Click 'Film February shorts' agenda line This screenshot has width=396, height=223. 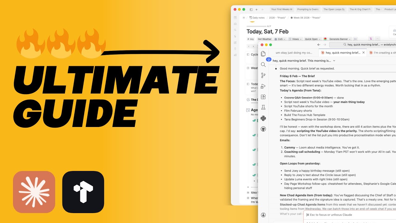298,111
